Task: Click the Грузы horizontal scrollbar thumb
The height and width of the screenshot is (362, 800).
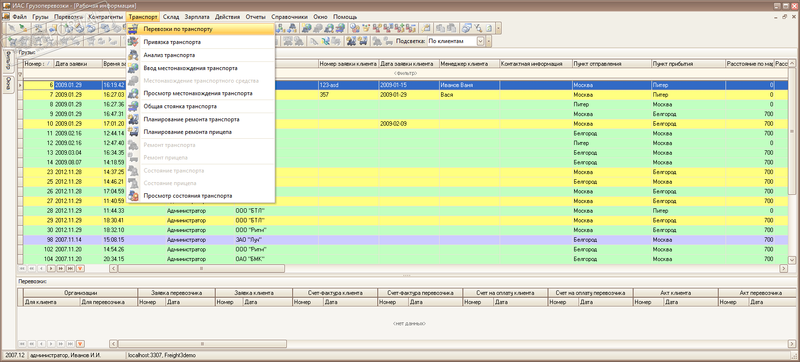Action: point(201,268)
